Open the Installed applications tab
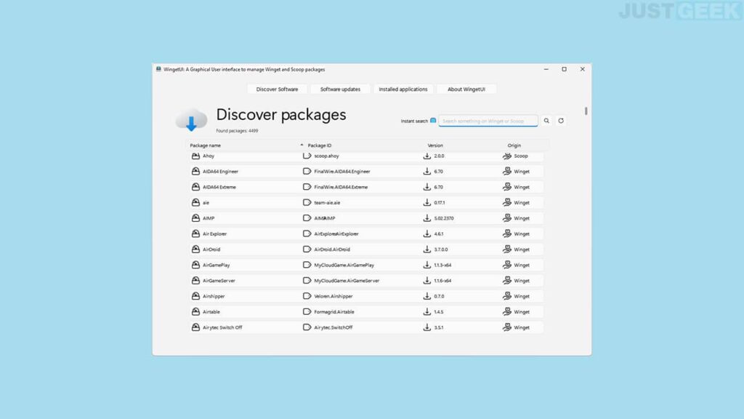 [x=403, y=89]
